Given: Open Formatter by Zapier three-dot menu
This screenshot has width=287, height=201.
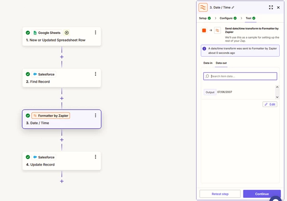Looking at the screenshot, I should pyautogui.click(x=95, y=115).
